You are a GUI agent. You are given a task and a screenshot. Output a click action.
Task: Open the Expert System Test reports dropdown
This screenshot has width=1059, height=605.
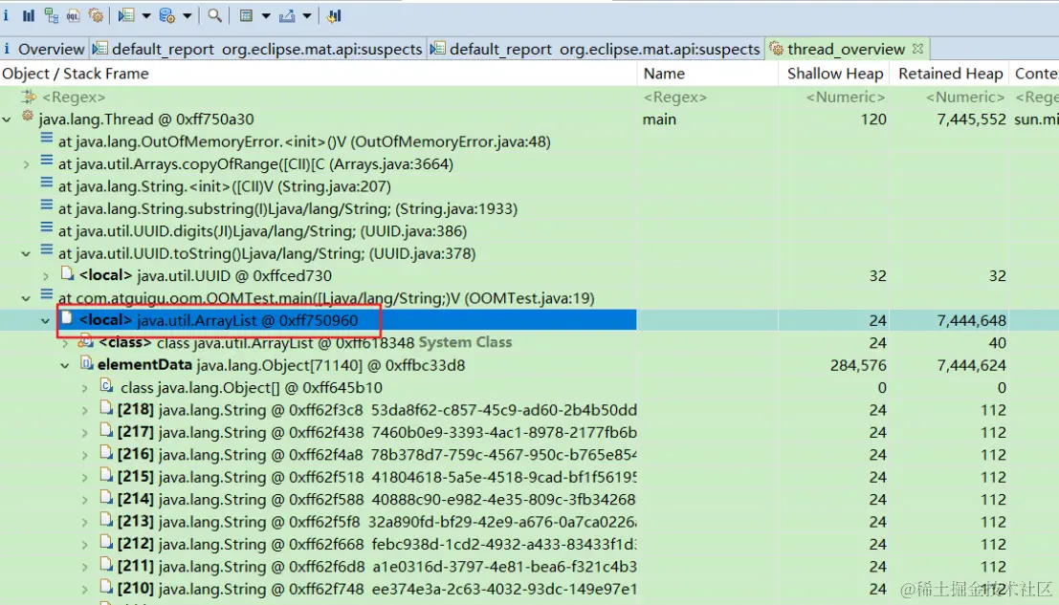145,16
